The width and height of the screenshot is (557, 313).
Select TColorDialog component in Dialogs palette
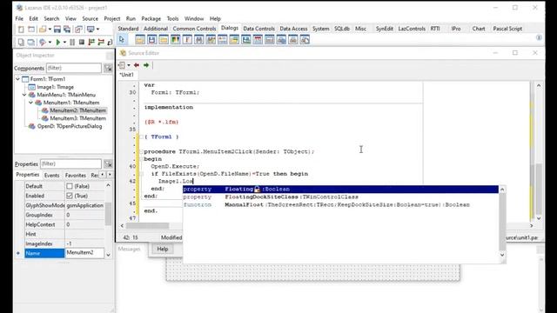tap(175, 39)
